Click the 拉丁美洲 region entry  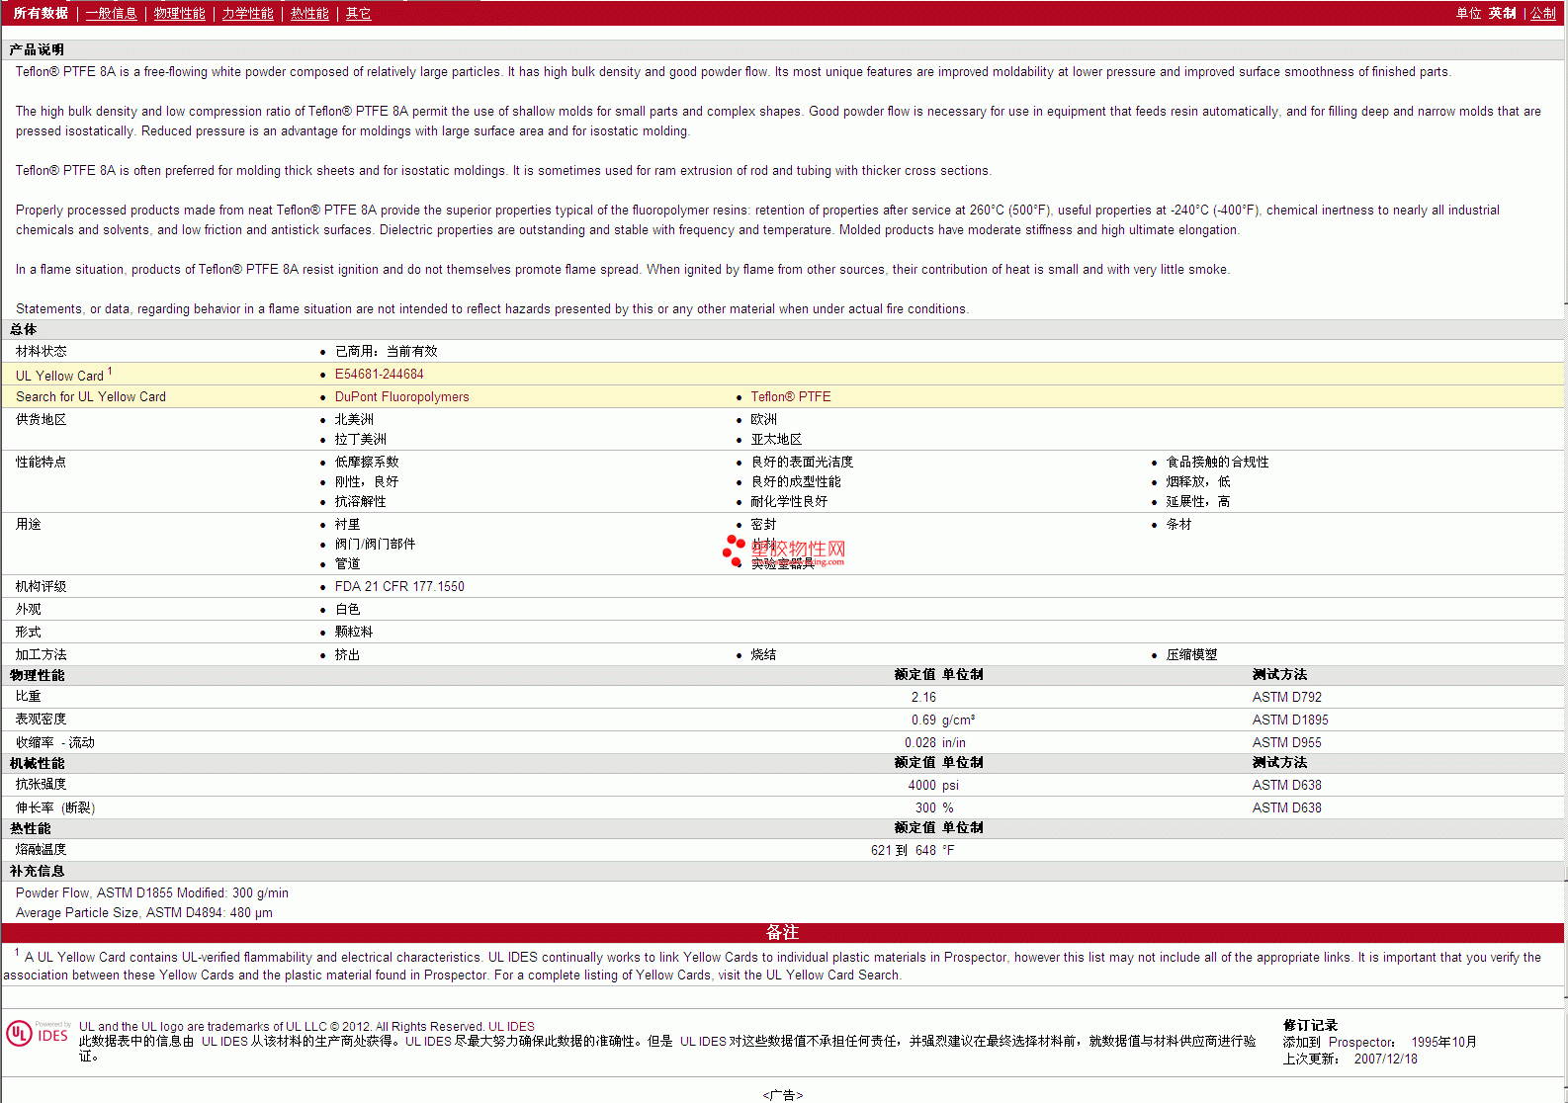point(361,440)
